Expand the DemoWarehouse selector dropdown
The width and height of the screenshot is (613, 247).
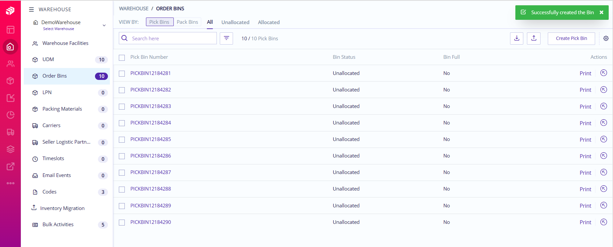104,25
